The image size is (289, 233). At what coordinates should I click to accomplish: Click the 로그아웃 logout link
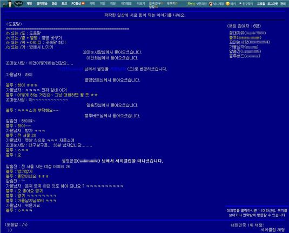pos(273,4)
